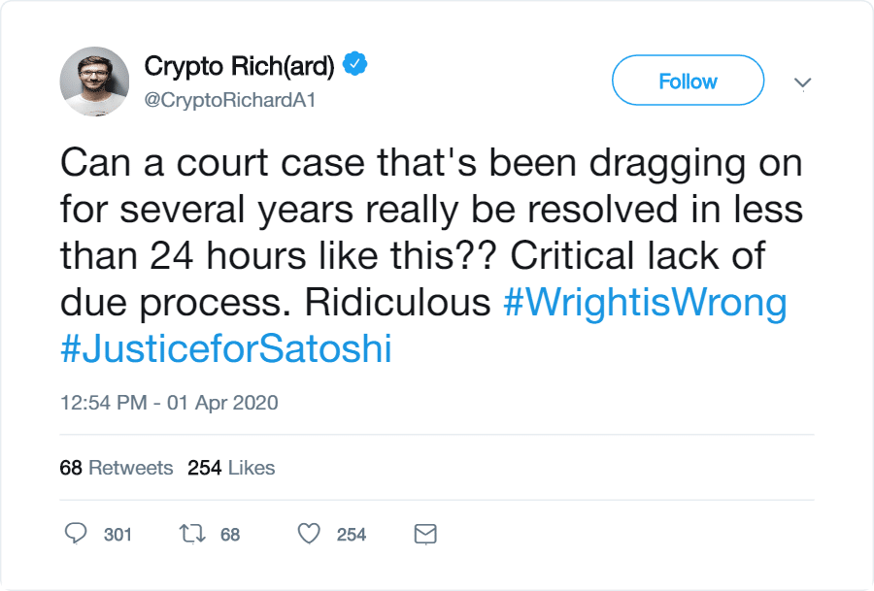
Task: Open the tweet options chevron menu
Action: pyautogui.click(x=802, y=83)
